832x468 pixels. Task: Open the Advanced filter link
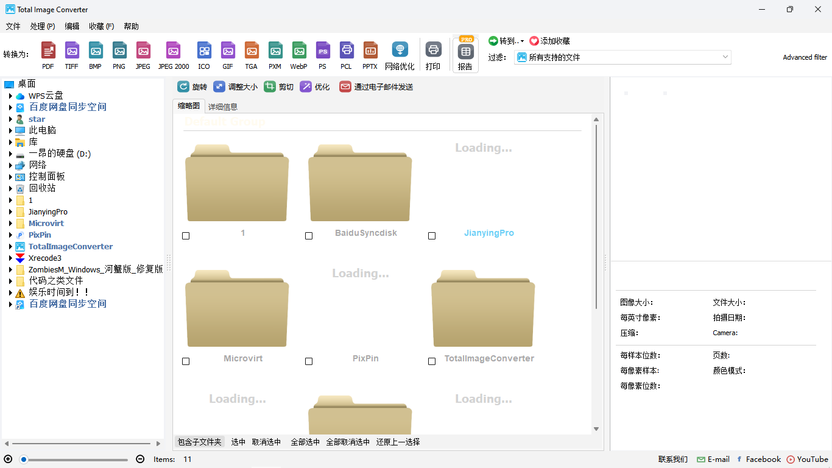click(x=805, y=57)
